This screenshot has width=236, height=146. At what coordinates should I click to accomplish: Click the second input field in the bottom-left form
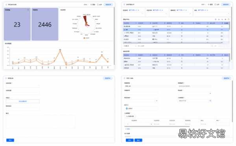tap(23, 93)
